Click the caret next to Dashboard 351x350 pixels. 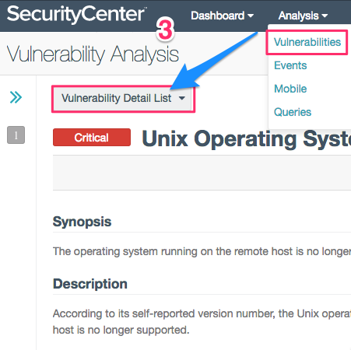click(x=251, y=16)
